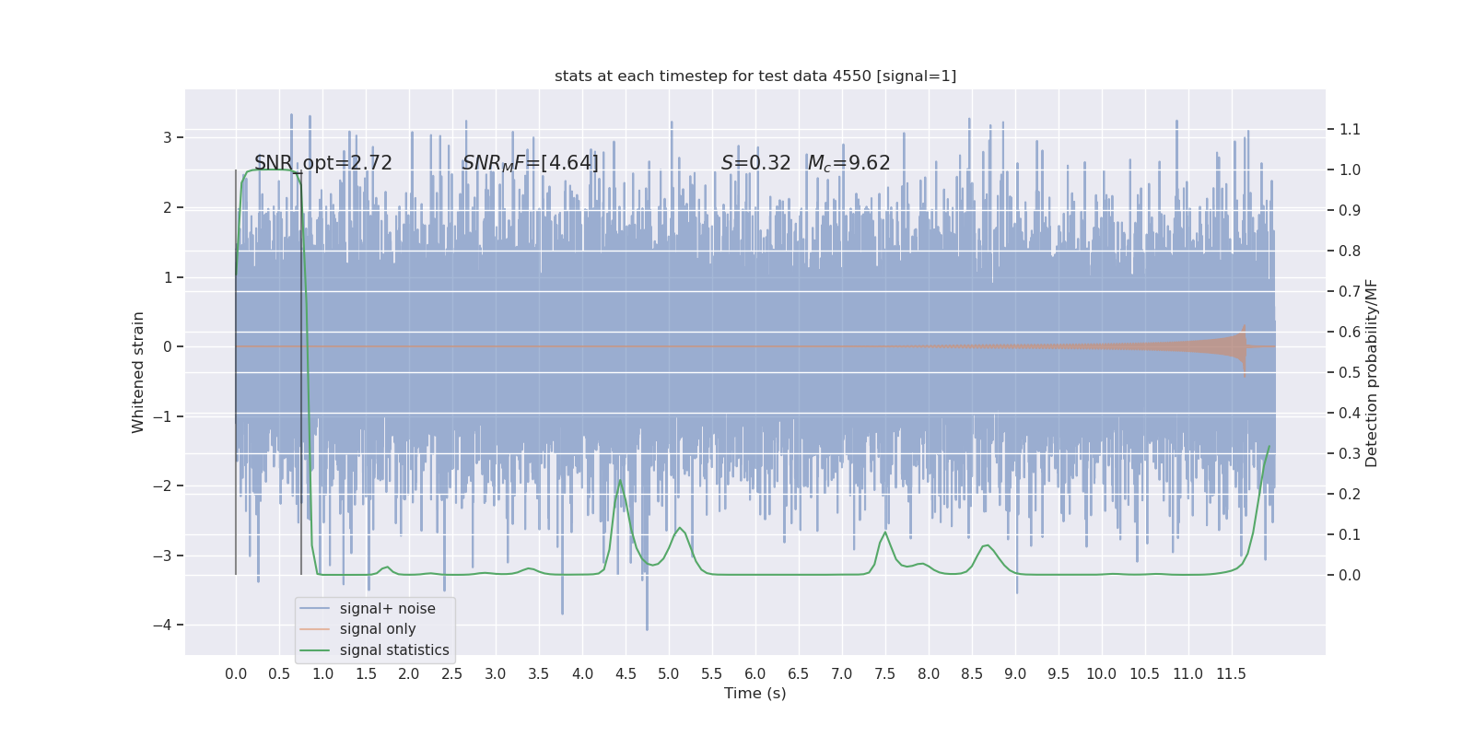
Task: Click the 11.0 tick on time axis
Action: tap(1188, 673)
